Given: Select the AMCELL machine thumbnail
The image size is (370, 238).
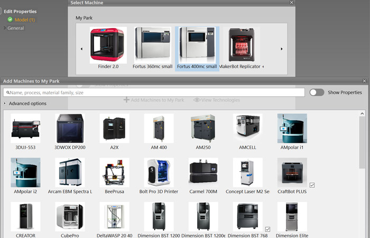Looking at the screenshot, I should pos(247,128).
